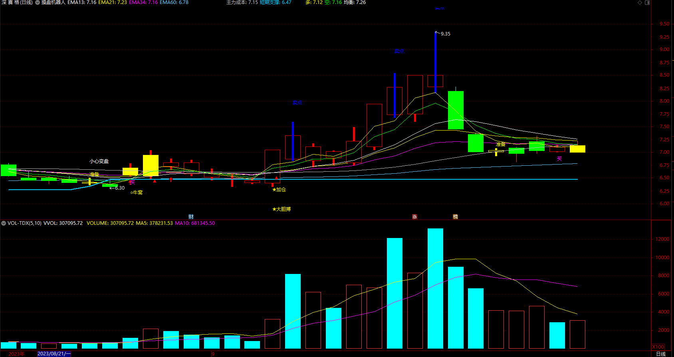
Task: Click the 牛窝 annotation on chart
Action: (x=137, y=192)
